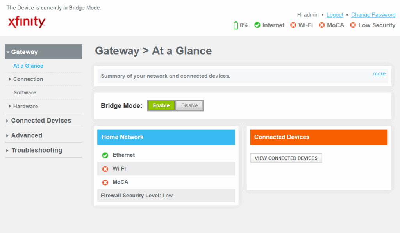Click the red Wi-Fi status icon in header
400x233 pixels.
pos(293,25)
